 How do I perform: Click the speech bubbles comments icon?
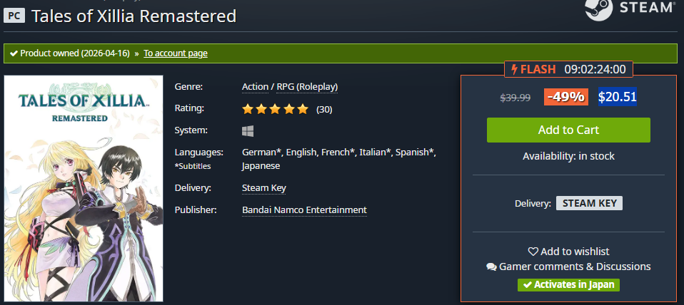[491, 267]
